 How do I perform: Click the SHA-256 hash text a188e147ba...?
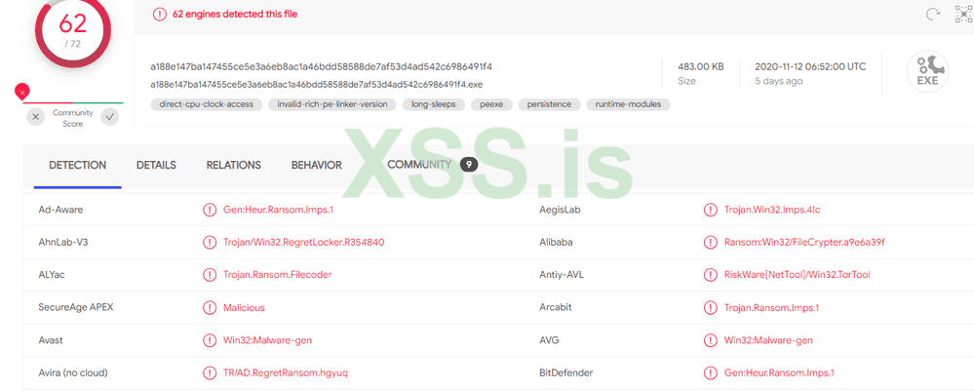point(321,66)
